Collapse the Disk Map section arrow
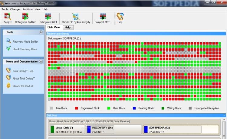Viewport: 227px width, 139px height. 224,115
